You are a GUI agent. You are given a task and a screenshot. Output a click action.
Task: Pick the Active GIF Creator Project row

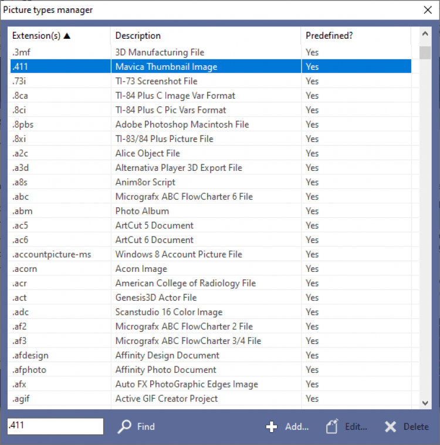pos(167,399)
